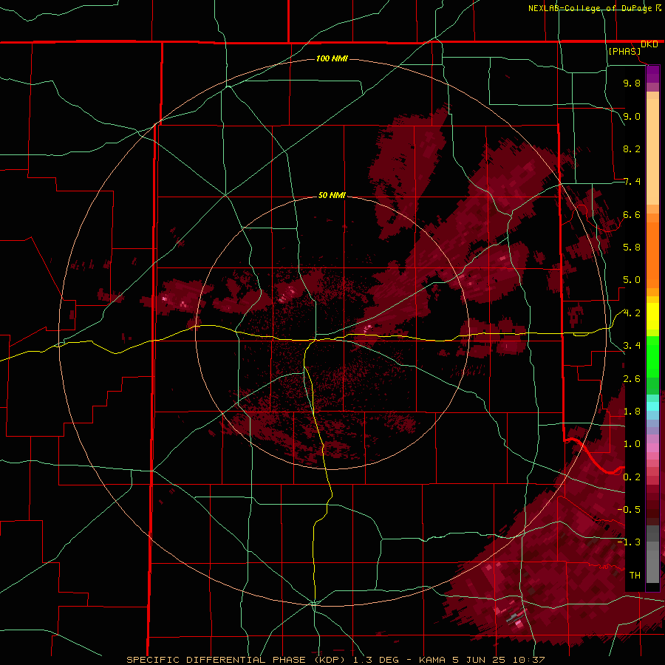Click the 50 NMI range ring label
The image size is (665, 665).
332,196
